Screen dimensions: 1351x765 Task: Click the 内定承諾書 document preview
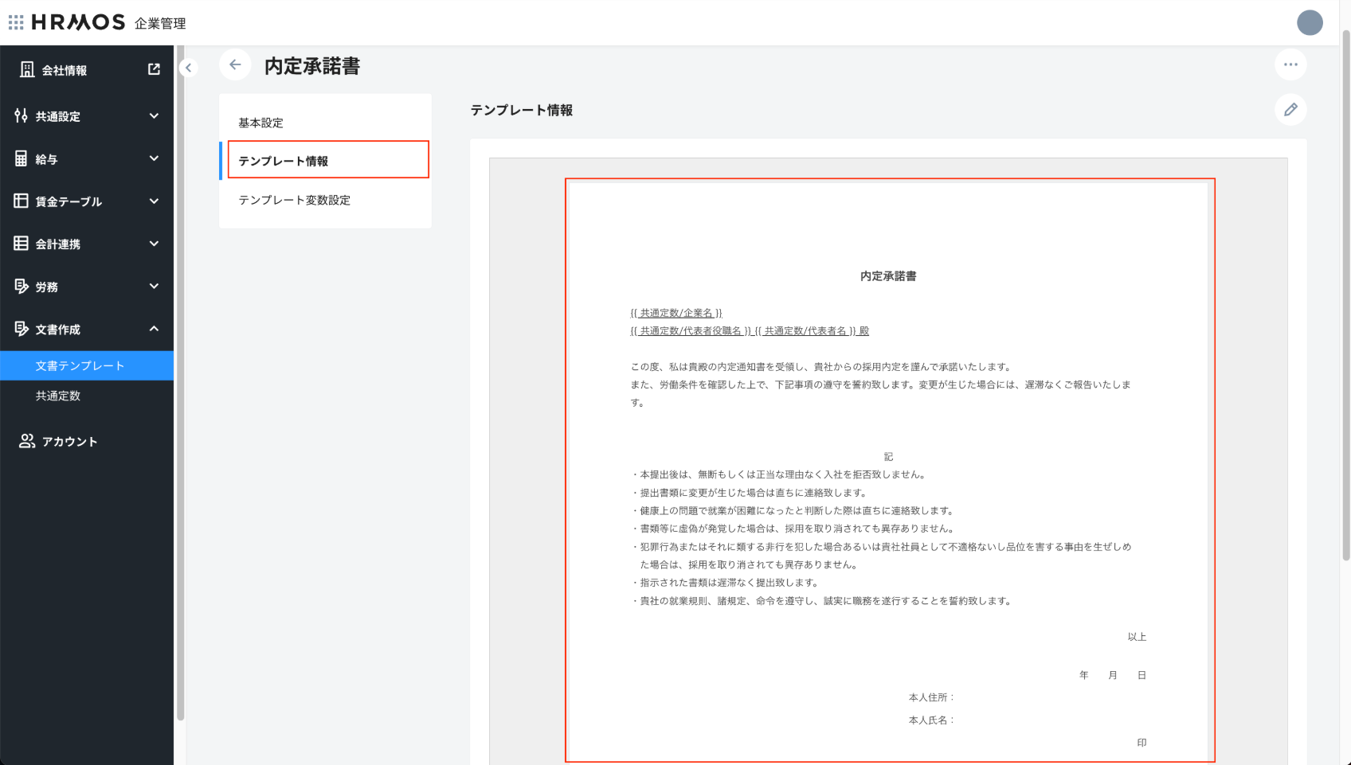click(x=889, y=470)
